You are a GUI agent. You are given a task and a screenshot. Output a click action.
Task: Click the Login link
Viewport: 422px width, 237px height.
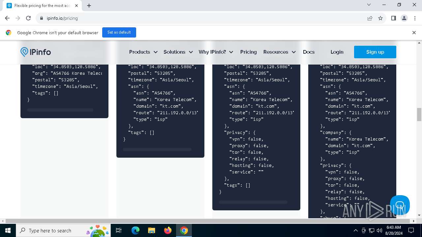(x=337, y=52)
